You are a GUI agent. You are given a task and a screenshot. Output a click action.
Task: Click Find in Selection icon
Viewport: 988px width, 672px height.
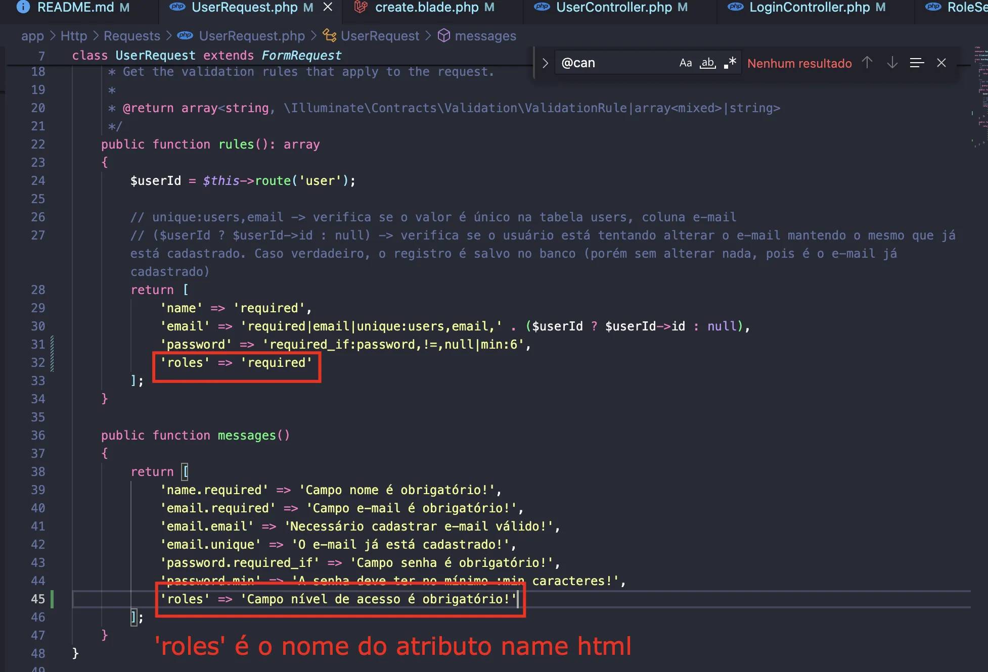click(917, 63)
